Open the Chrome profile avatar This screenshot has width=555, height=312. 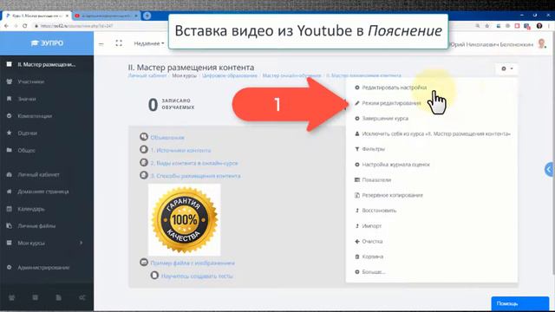[x=539, y=26]
